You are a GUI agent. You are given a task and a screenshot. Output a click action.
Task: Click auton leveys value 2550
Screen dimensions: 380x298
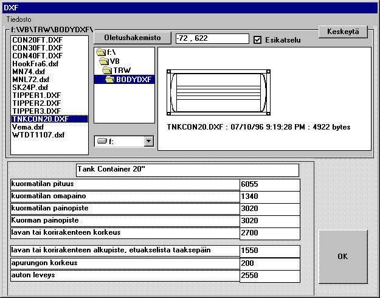coord(270,276)
